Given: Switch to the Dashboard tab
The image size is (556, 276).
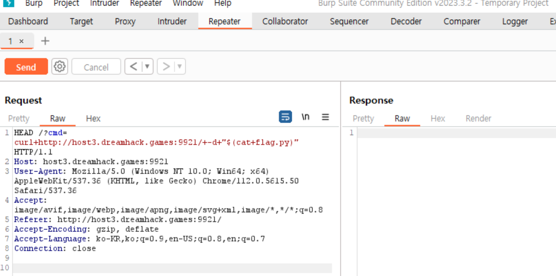Looking at the screenshot, I should (x=28, y=21).
